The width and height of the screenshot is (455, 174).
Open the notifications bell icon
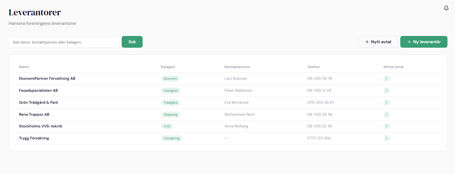click(x=446, y=8)
